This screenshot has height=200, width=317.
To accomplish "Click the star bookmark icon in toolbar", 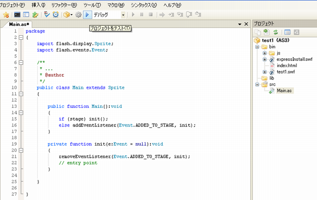I will 6,15.
